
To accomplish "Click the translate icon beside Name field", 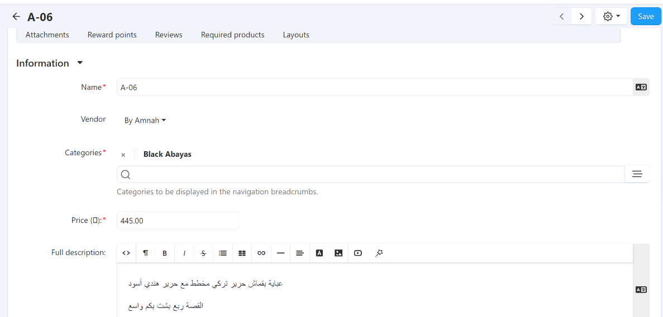I will coord(641,87).
